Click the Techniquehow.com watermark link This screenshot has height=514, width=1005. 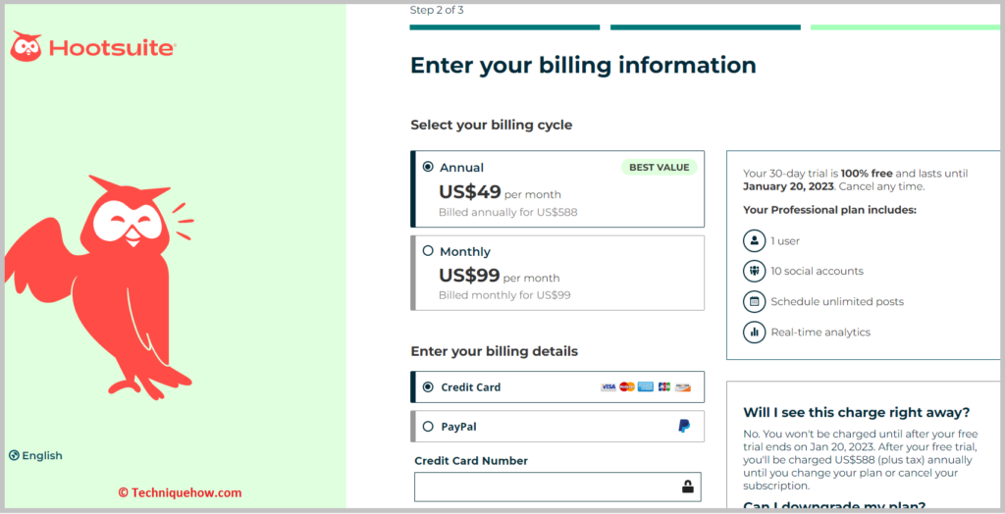pos(180,492)
